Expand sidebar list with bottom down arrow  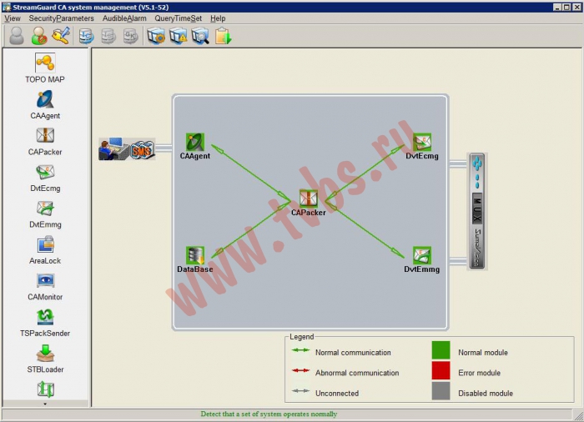(45, 404)
